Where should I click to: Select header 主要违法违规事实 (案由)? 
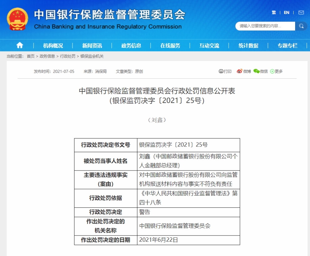coord(106,179)
